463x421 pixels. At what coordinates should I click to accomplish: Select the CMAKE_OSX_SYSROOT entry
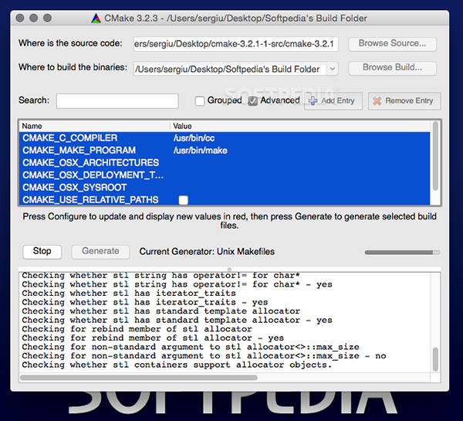coord(75,188)
